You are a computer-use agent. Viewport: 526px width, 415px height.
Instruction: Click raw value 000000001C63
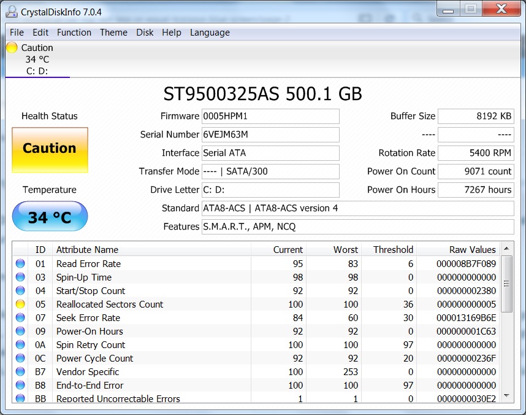[x=466, y=332]
